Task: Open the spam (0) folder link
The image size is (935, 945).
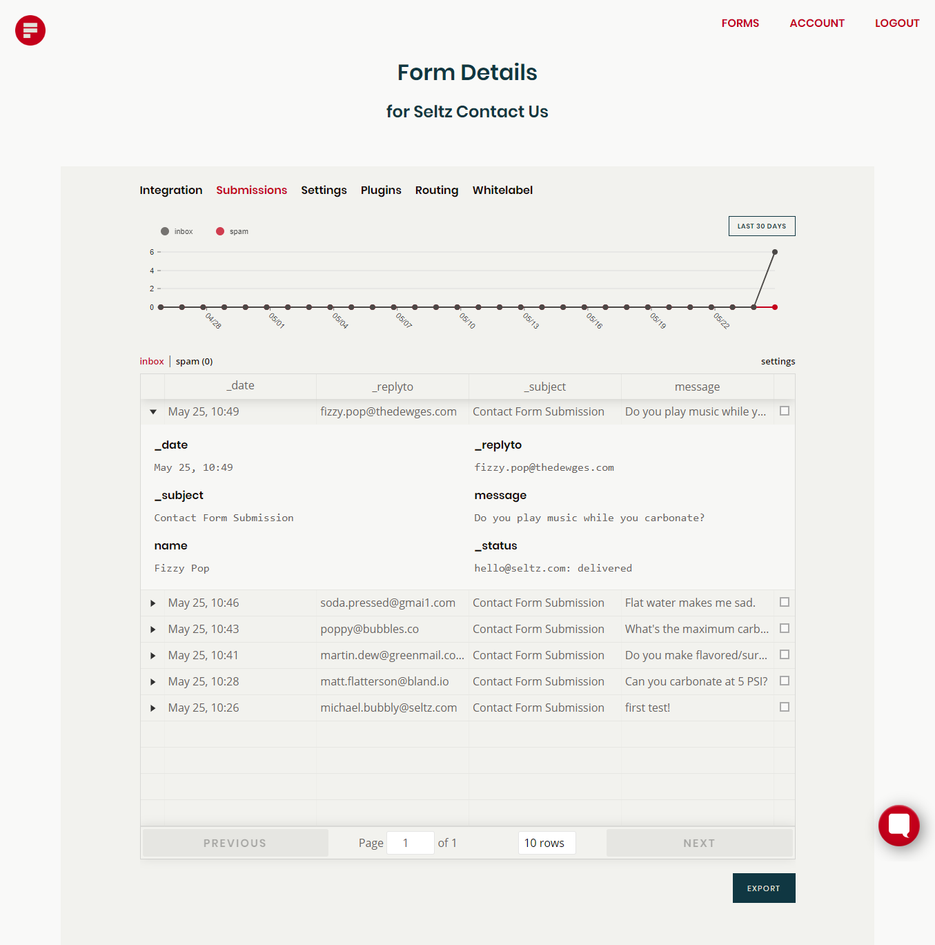Action: coord(194,361)
